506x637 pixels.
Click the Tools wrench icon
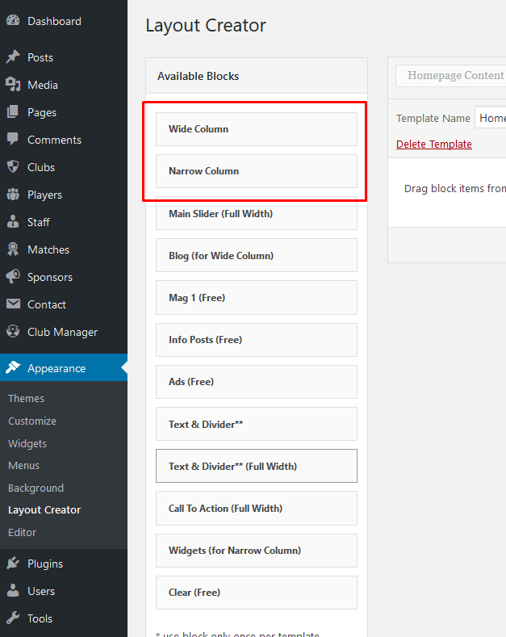[13, 618]
